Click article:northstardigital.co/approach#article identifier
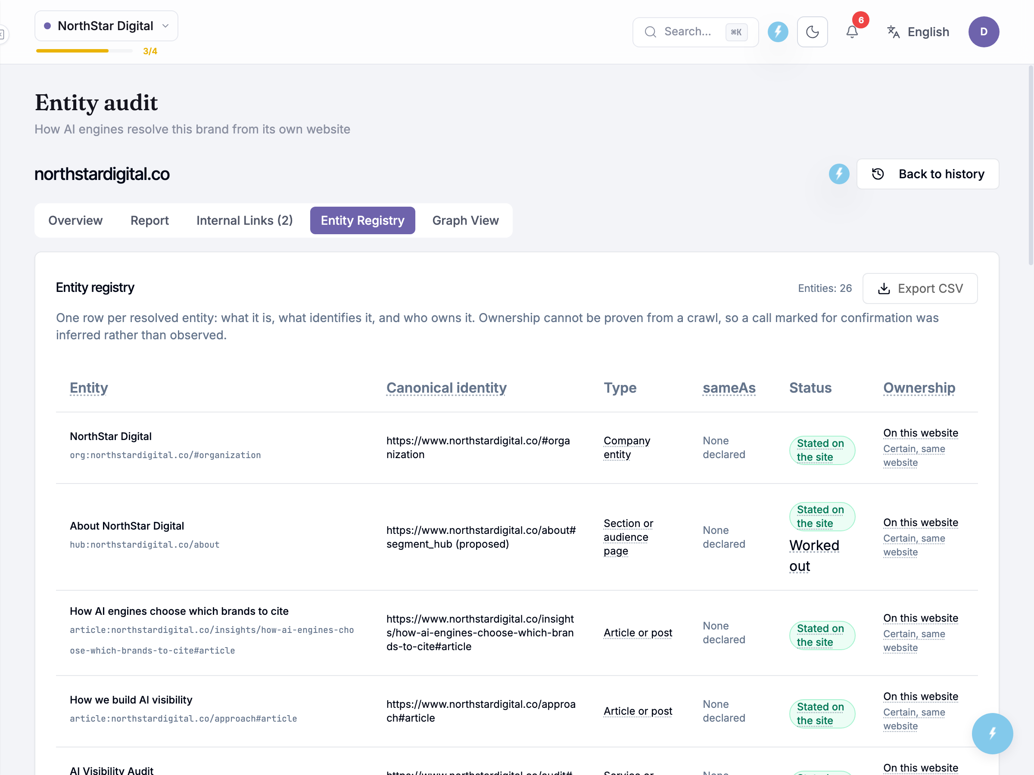This screenshot has width=1034, height=775. (183, 718)
